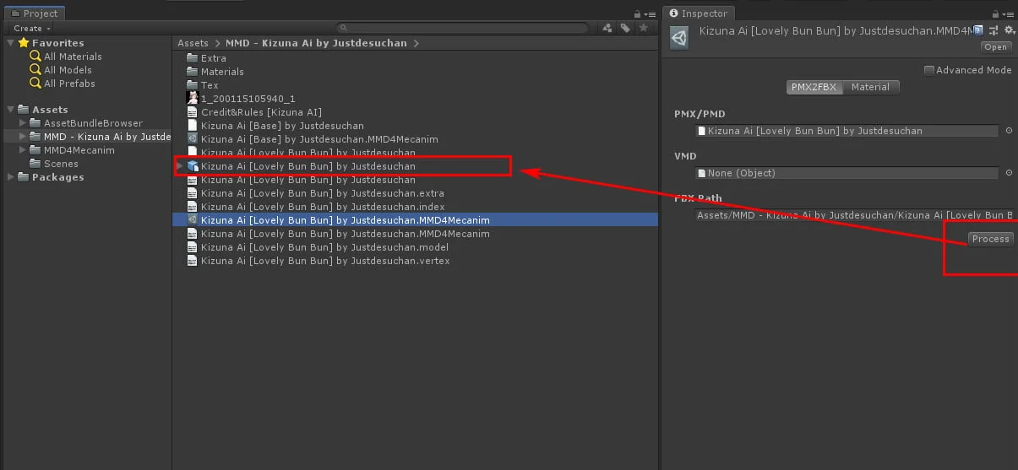
Task: Toggle the Project panel lock icon
Action: pyautogui.click(x=638, y=14)
